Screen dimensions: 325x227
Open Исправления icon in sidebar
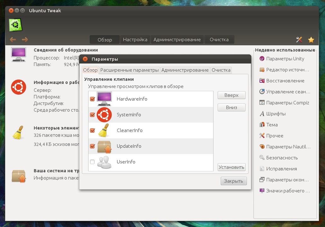click(262, 169)
